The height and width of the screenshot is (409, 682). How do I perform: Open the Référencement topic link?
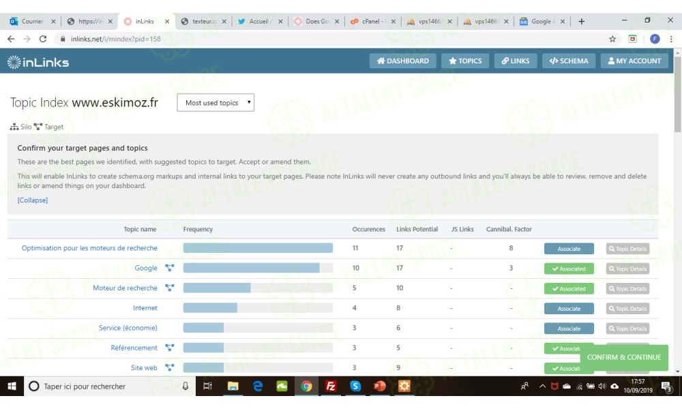(134, 348)
